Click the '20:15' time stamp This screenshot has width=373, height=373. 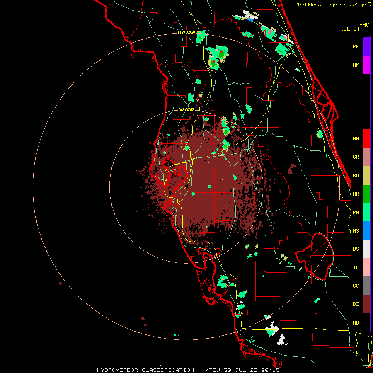271,370
